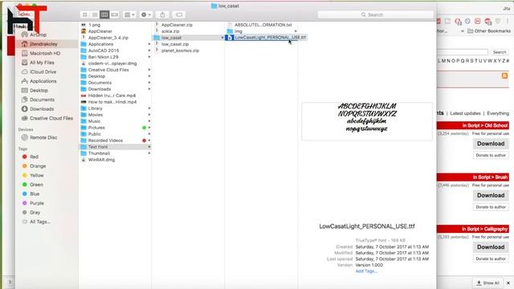Viewport: 514px width, 289px height.
Task: Expand the Applications folder arrow
Action: coord(149,44)
